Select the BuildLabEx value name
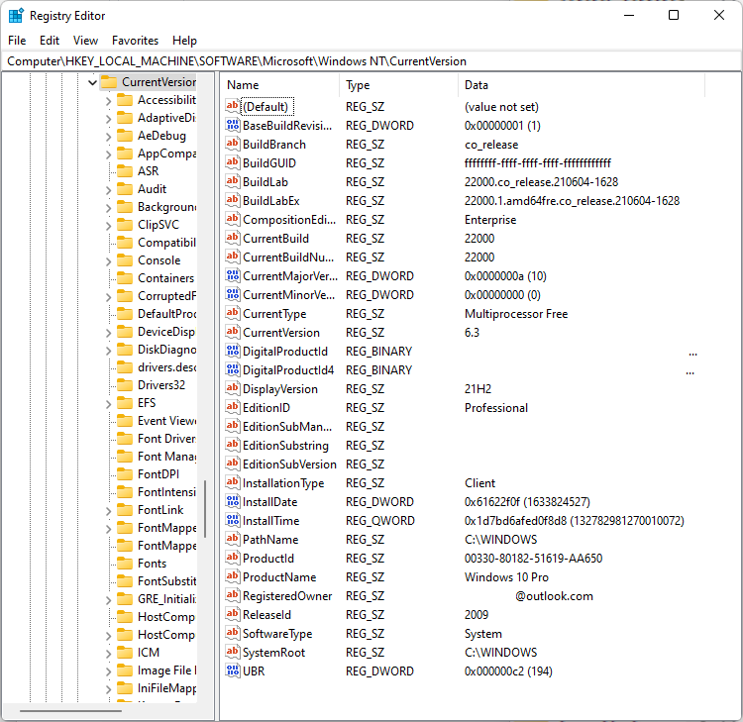This screenshot has height=722, width=743. (271, 201)
